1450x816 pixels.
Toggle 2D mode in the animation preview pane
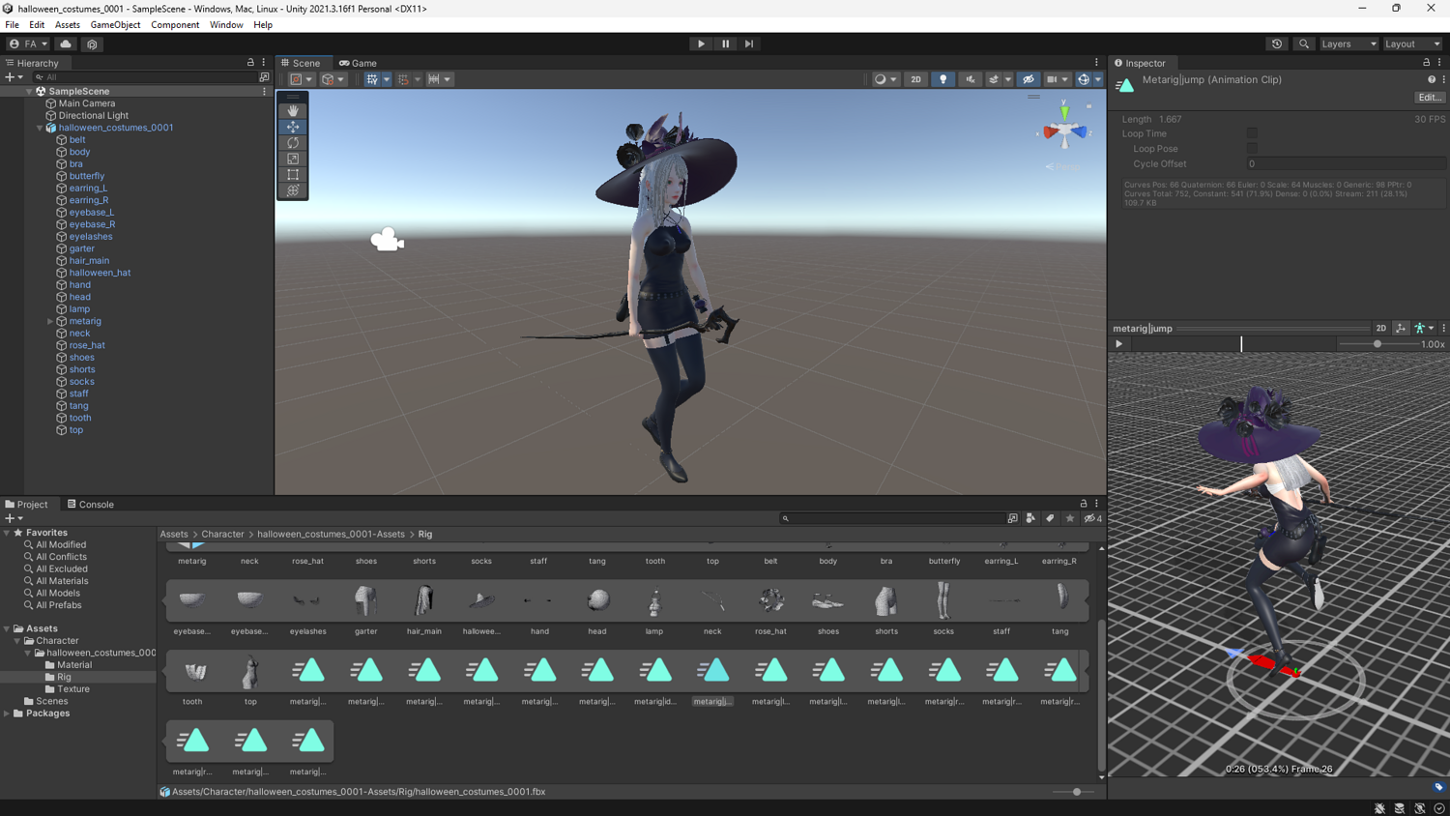pos(1381,328)
